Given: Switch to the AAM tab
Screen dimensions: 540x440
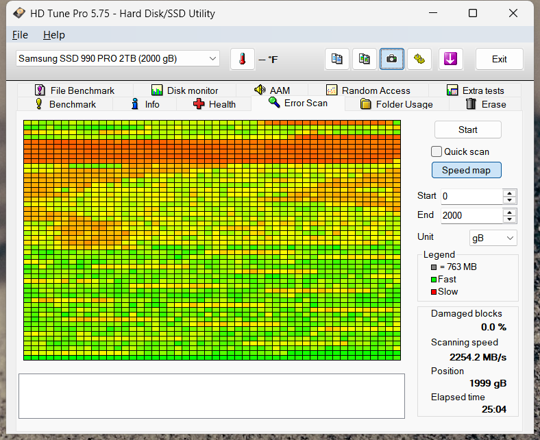Looking at the screenshot, I should (x=272, y=90).
